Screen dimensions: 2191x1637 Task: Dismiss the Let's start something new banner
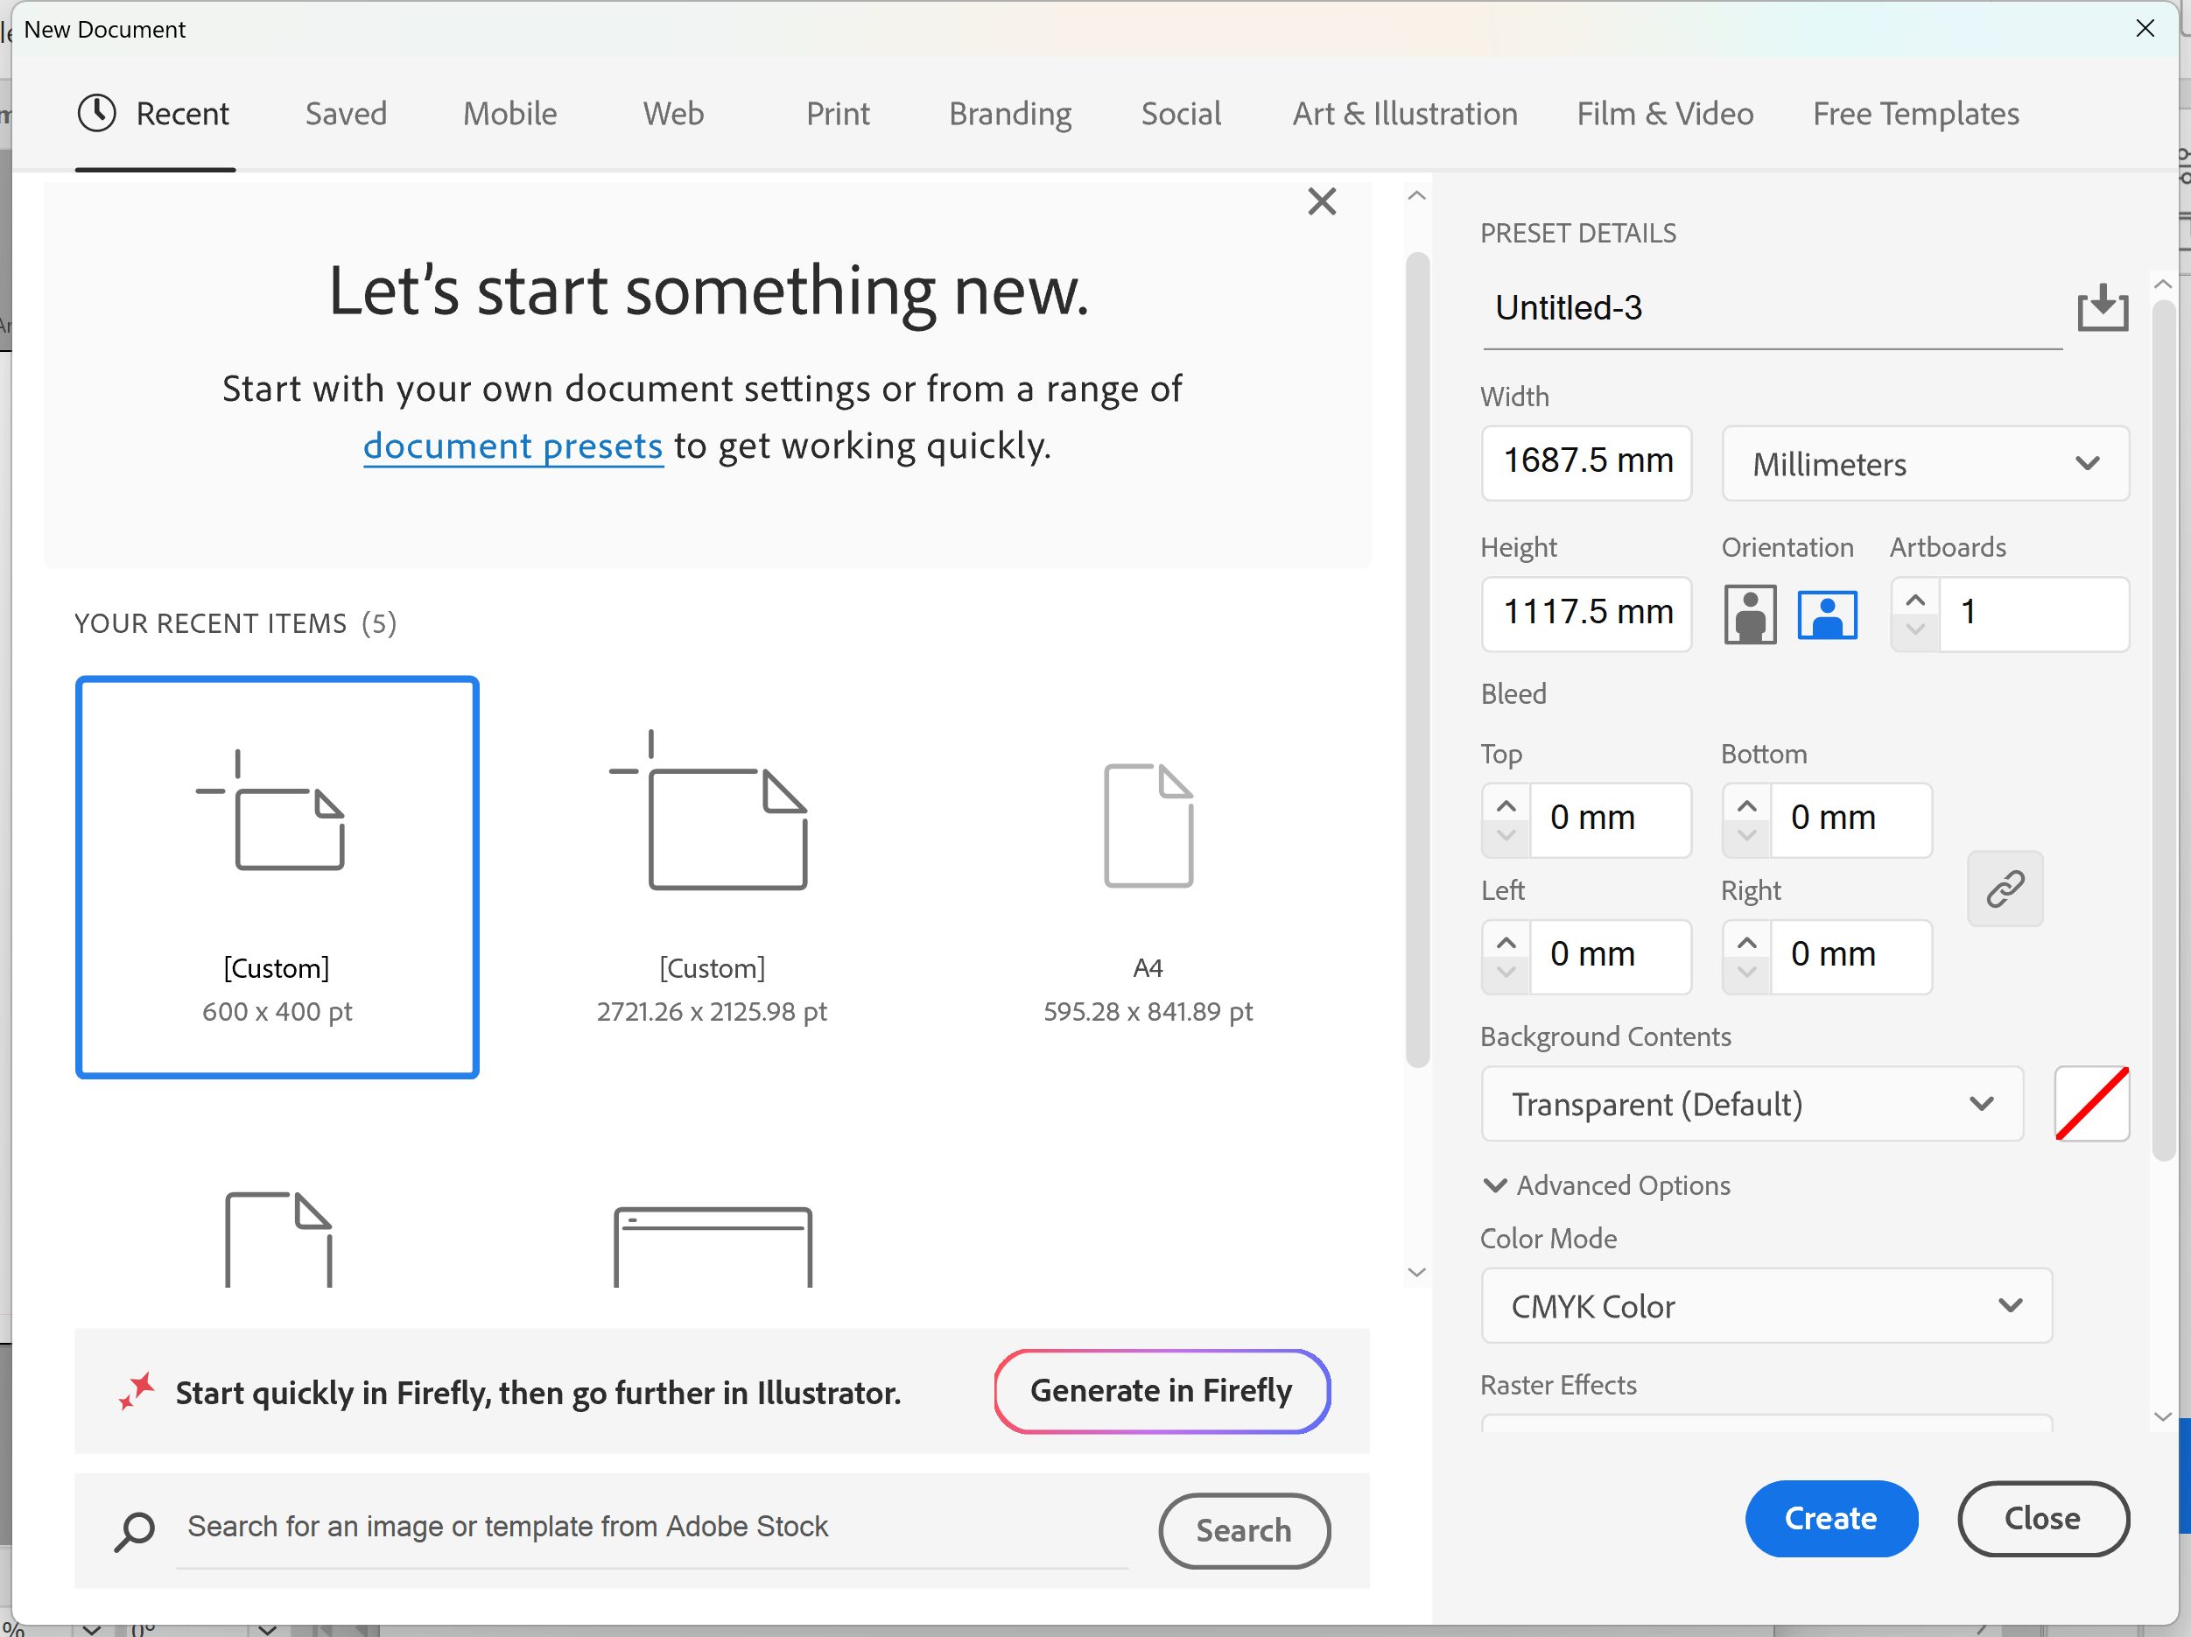(x=1321, y=202)
